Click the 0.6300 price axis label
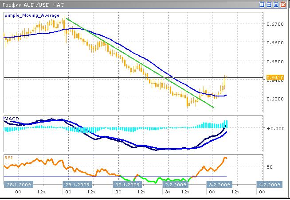This screenshot has height=200, width=290. tap(272, 99)
